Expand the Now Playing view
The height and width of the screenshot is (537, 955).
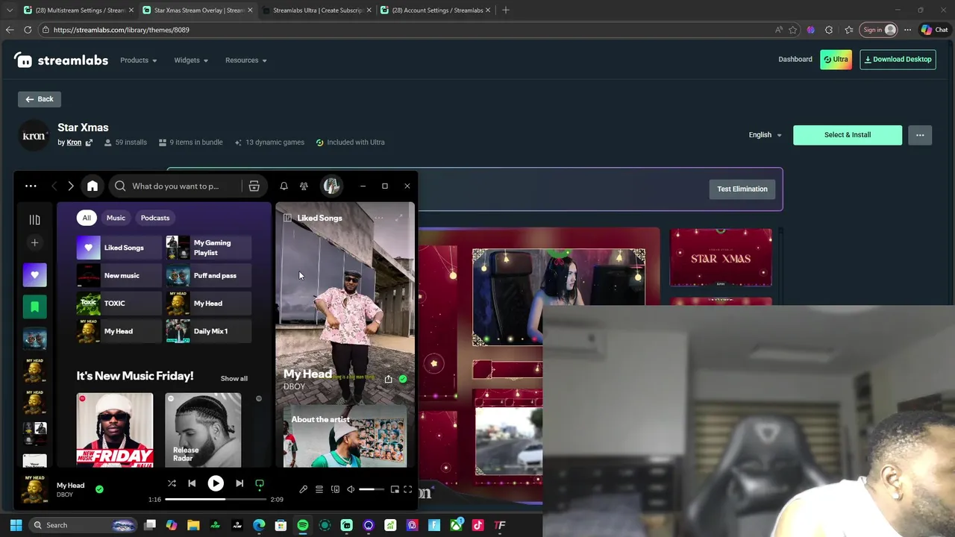[400, 218]
